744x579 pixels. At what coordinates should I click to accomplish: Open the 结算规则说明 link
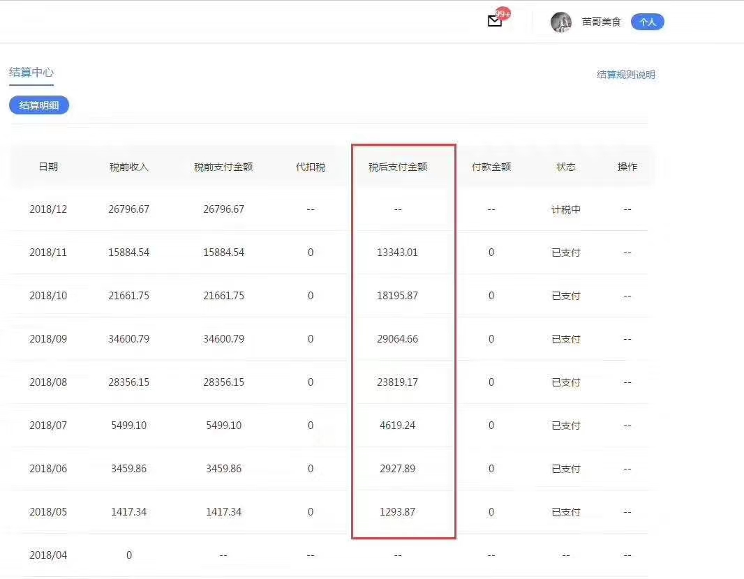click(625, 75)
